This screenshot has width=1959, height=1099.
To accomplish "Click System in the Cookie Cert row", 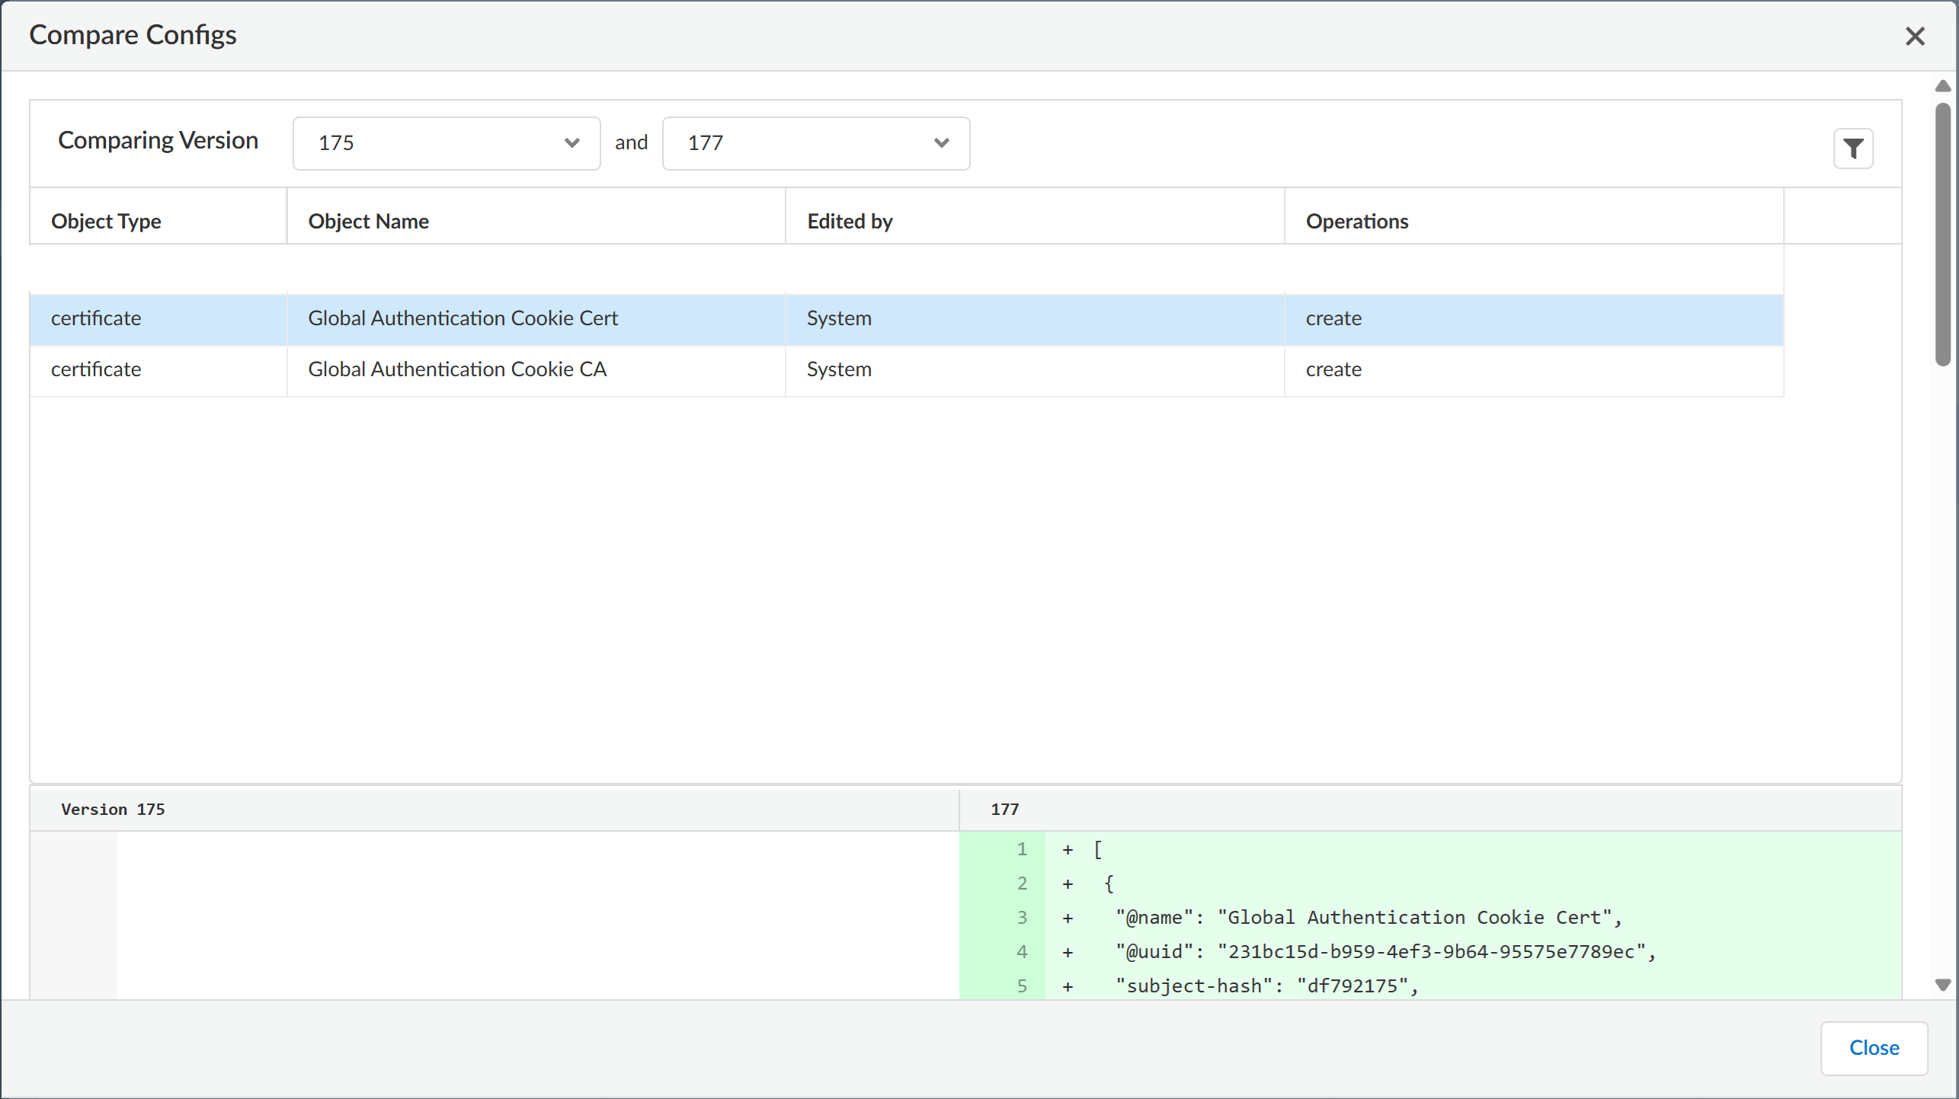I will coord(838,318).
